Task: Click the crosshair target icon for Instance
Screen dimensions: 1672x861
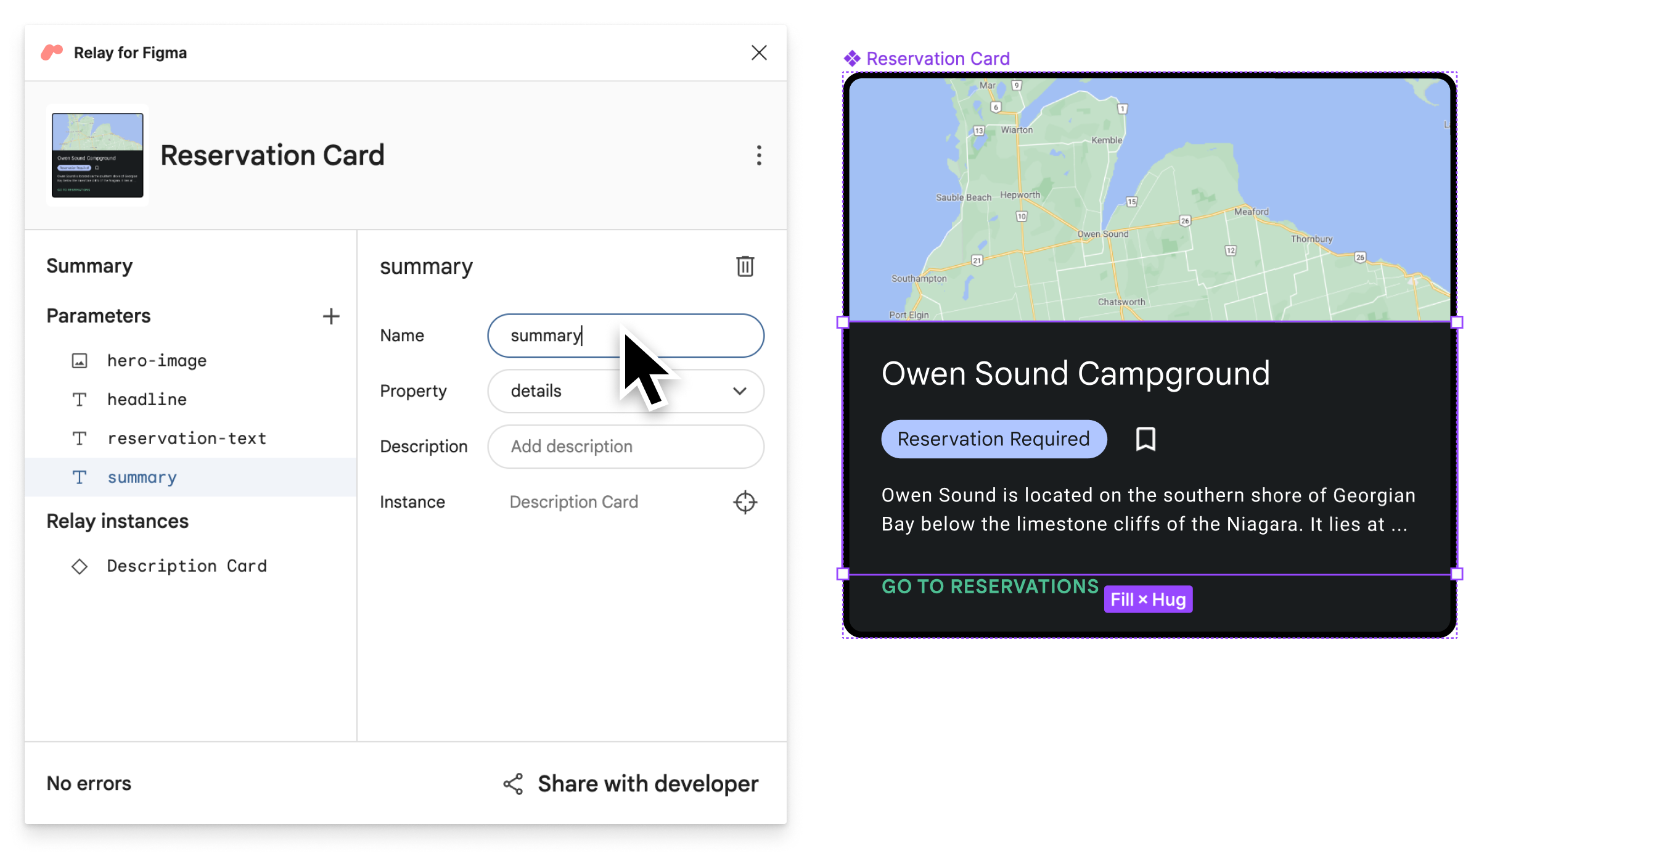Action: [x=745, y=502]
